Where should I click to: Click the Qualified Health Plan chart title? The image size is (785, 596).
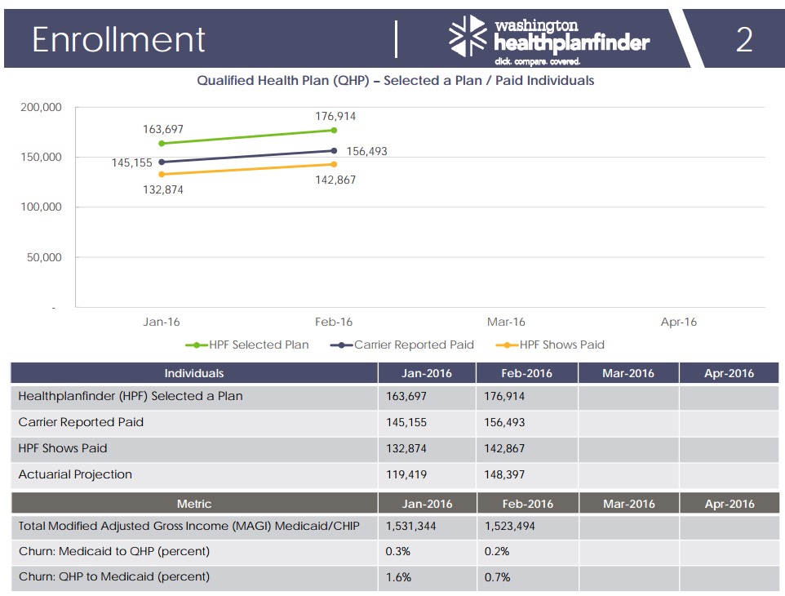pos(396,81)
